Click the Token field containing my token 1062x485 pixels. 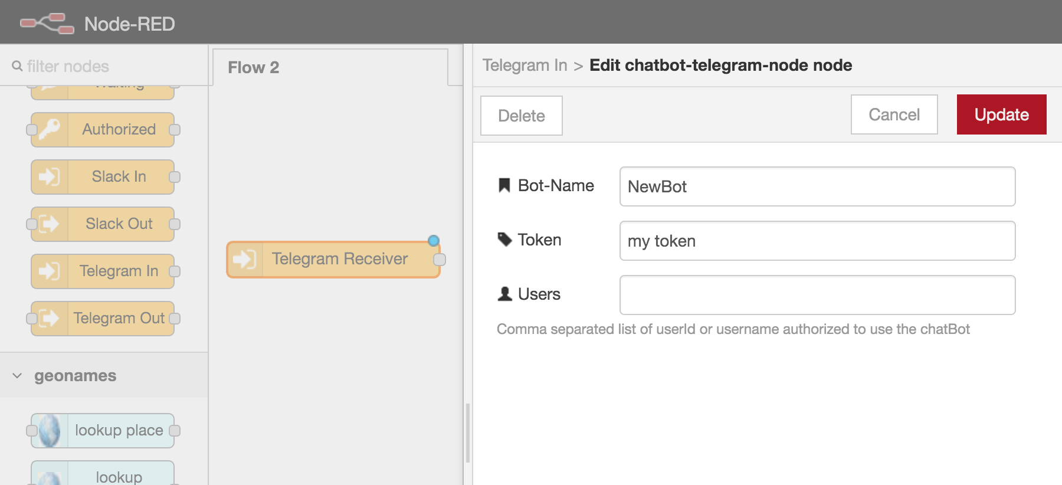tap(818, 241)
